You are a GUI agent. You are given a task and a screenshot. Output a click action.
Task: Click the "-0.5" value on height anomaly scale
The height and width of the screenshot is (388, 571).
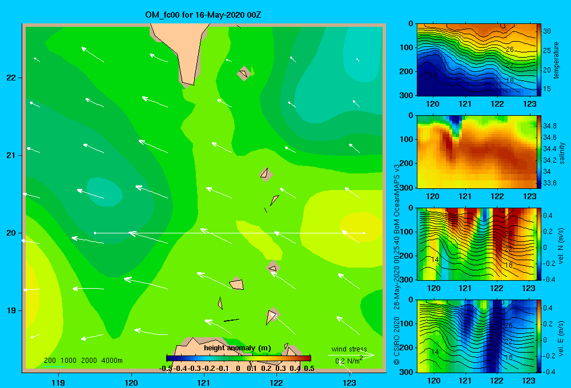pos(166,369)
